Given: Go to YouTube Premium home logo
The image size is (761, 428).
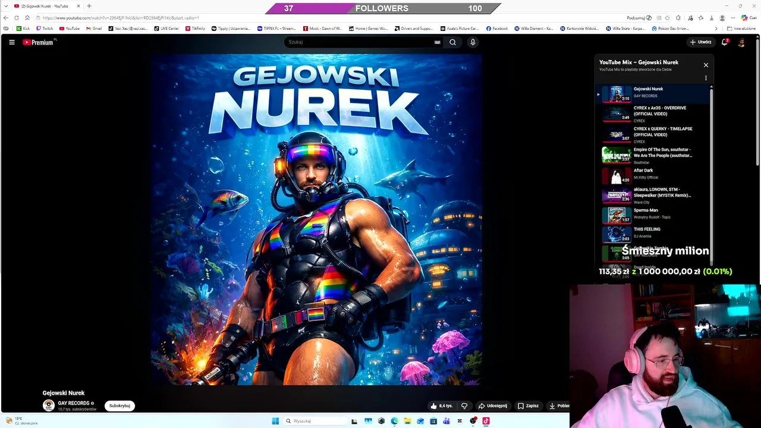Looking at the screenshot, I should pyautogui.click(x=39, y=42).
